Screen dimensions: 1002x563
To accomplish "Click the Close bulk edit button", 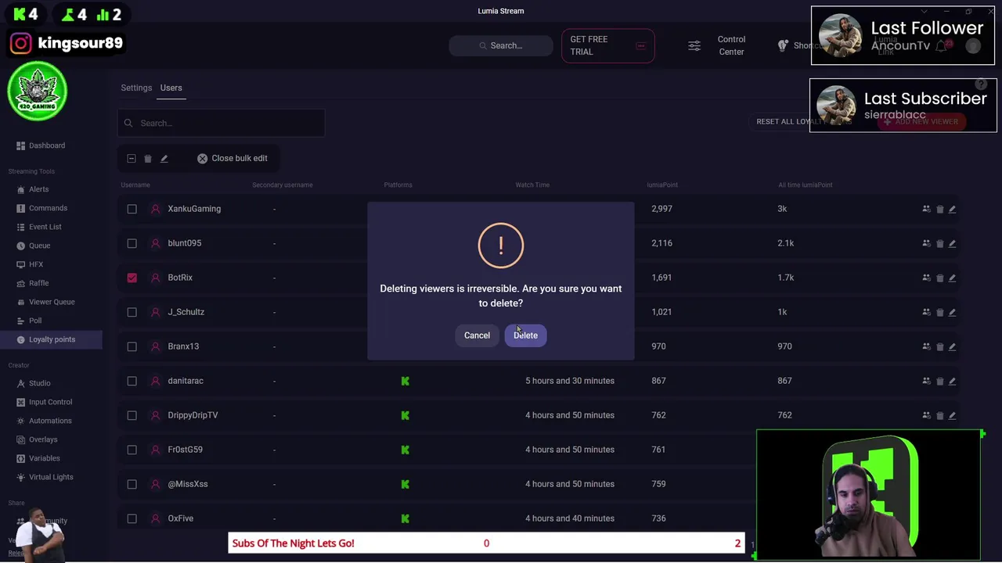I will tap(232, 158).
